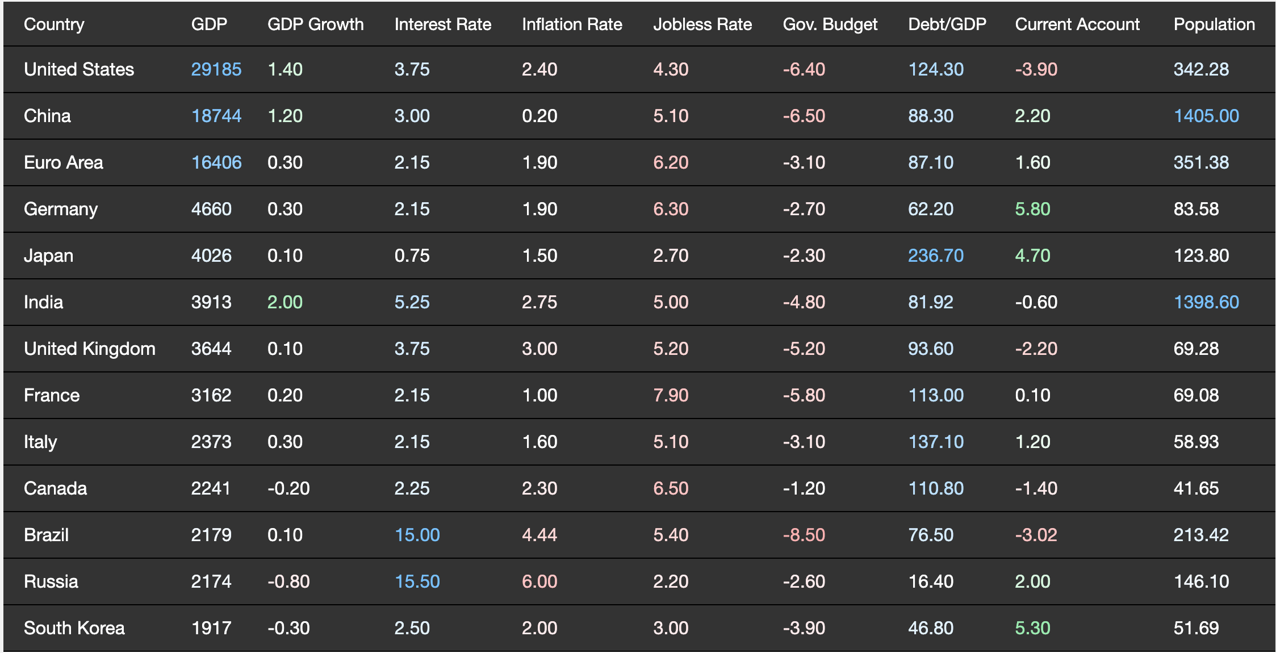This screenshot has height=653, width=1276.
Task: Click United States GDP value 29185
Action: click(x=216, y=69)
